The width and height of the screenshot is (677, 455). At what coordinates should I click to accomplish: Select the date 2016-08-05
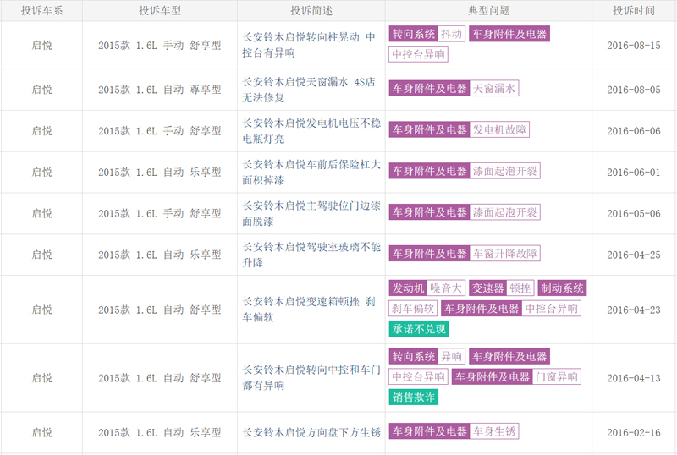point(633,90)
